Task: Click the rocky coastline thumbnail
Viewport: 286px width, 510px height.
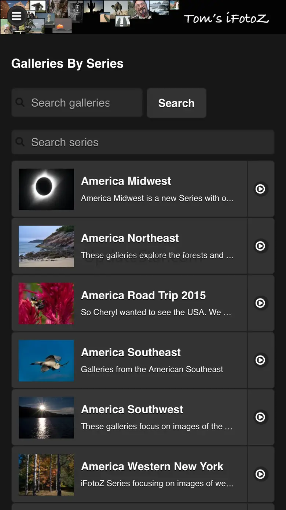Action: pos(46,246)
